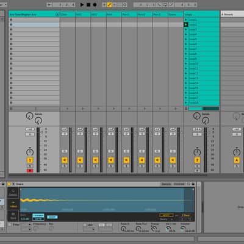Open the Filter type dropdown
This screenshot has height=244, width=244.
click(x=26, y=224)
